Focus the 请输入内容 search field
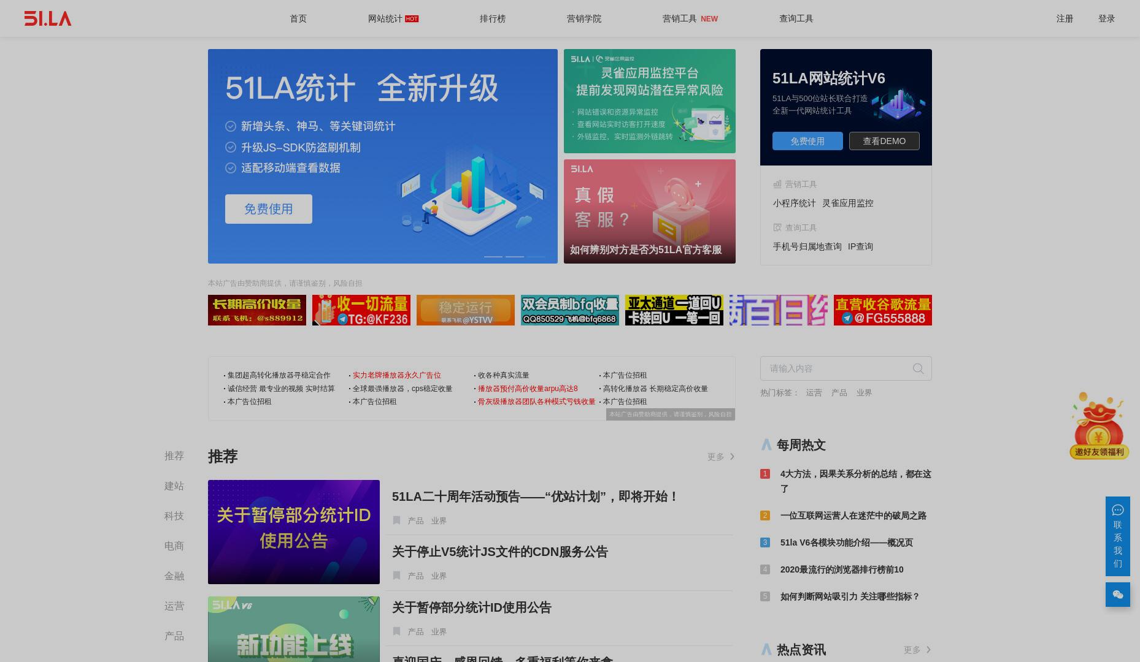This screenshot has width=1140, height=662. tap(845, 368)
